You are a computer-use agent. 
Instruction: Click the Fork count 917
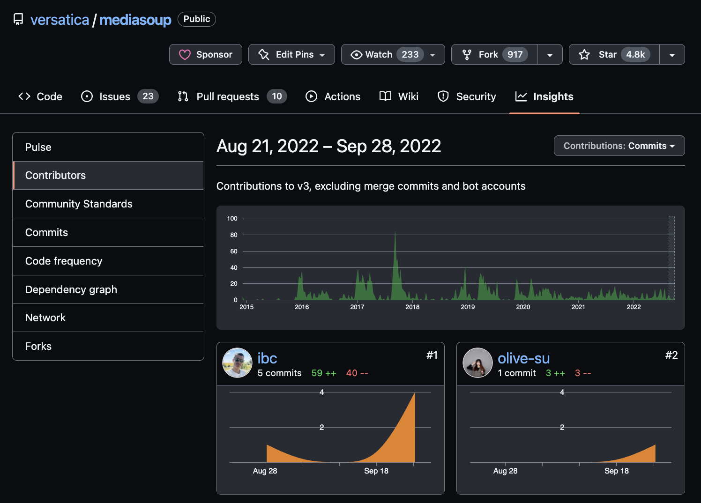[x=515, y=55]
